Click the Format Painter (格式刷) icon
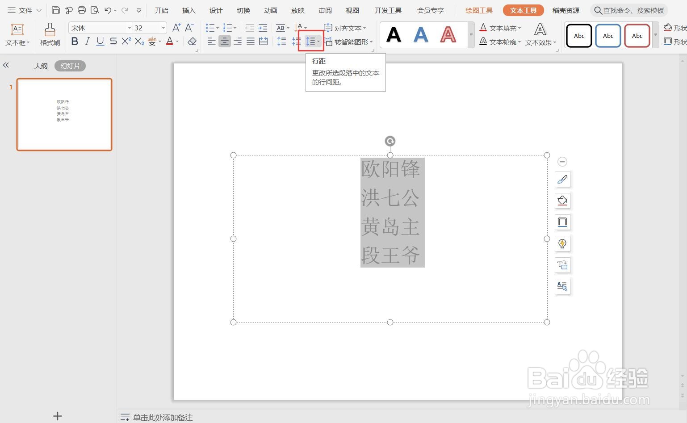Screen dimensions: 687x423 point(50,30)
